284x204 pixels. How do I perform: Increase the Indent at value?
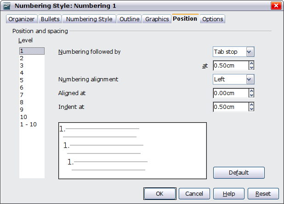251,105
